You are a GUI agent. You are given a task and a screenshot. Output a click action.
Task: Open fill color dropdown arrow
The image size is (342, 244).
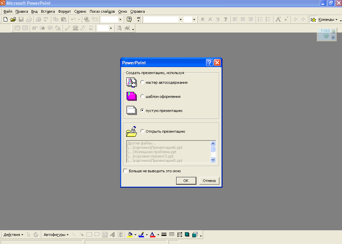[135, 235]
